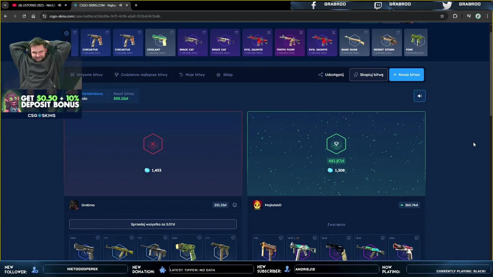Viewport: 493px width, 277px height.
Task: Reload the csgo-skins page
Action: pos(24,16)
